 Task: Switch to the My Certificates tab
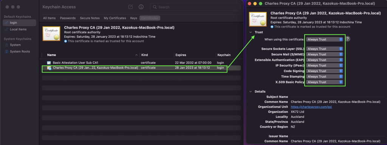click(x=115, y=18)
